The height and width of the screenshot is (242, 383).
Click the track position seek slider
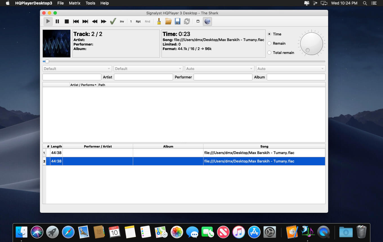[x=184, y=61]
